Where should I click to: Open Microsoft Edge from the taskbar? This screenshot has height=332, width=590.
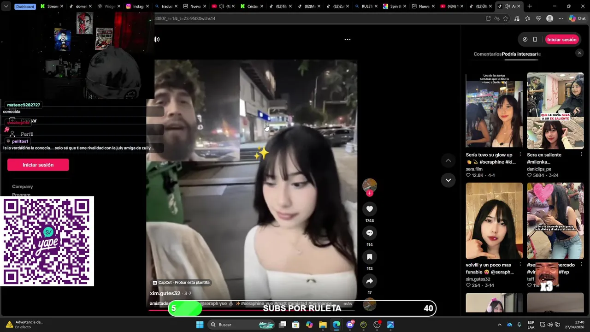pyautogui.click(x=336, y=325)
